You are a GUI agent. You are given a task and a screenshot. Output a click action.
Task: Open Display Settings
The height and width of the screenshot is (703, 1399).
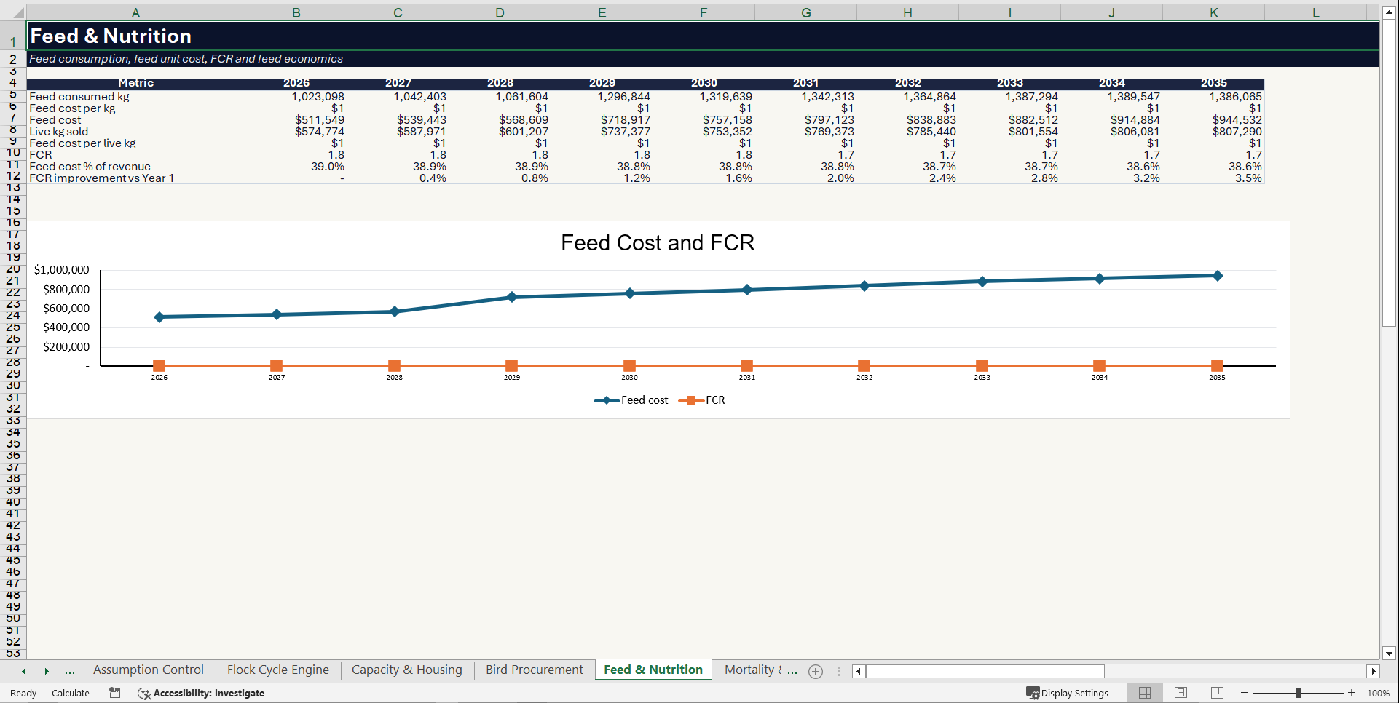point(1068,693)
